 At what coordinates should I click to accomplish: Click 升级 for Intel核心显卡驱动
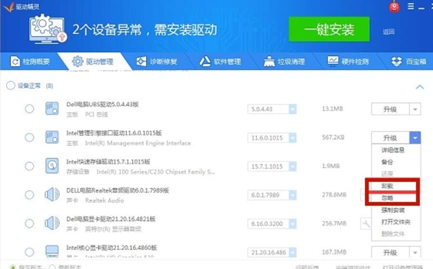[x=390, y=252]
